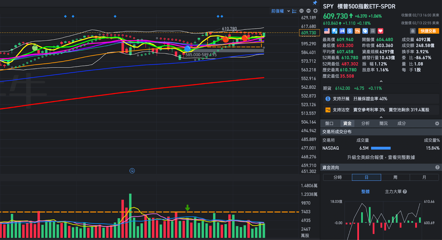Click the red heart favorite icon

click(380, 31)
